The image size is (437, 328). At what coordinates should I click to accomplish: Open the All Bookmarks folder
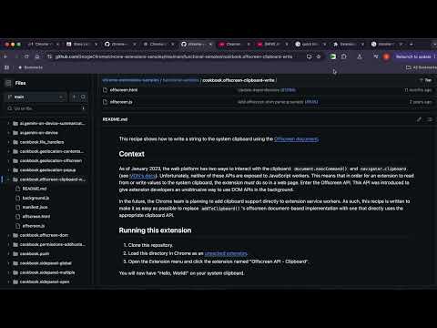[x=422, y=67]
